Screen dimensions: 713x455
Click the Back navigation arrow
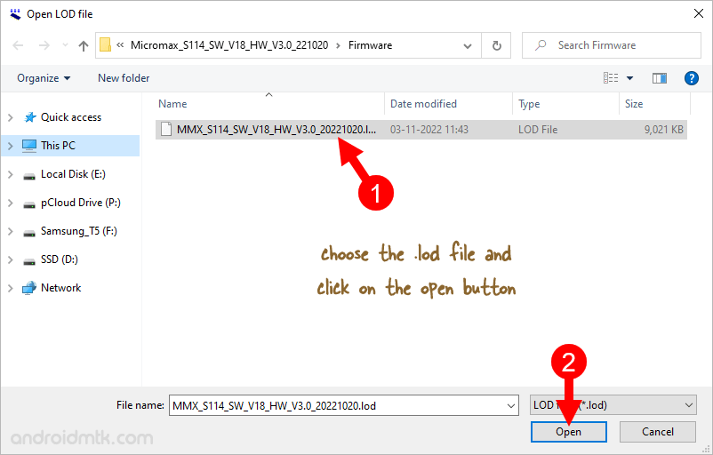click(x=19, y=45)
